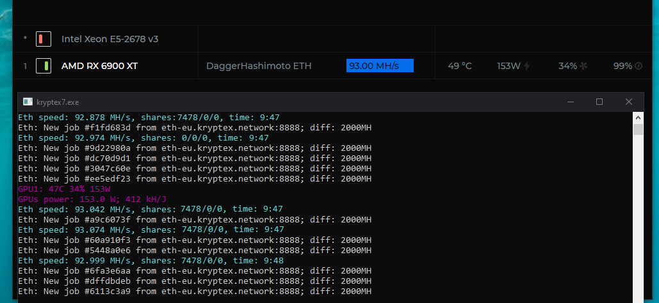Click the New job #ee5edf23 line
This screenshot has height=303, width=659.
195,179
